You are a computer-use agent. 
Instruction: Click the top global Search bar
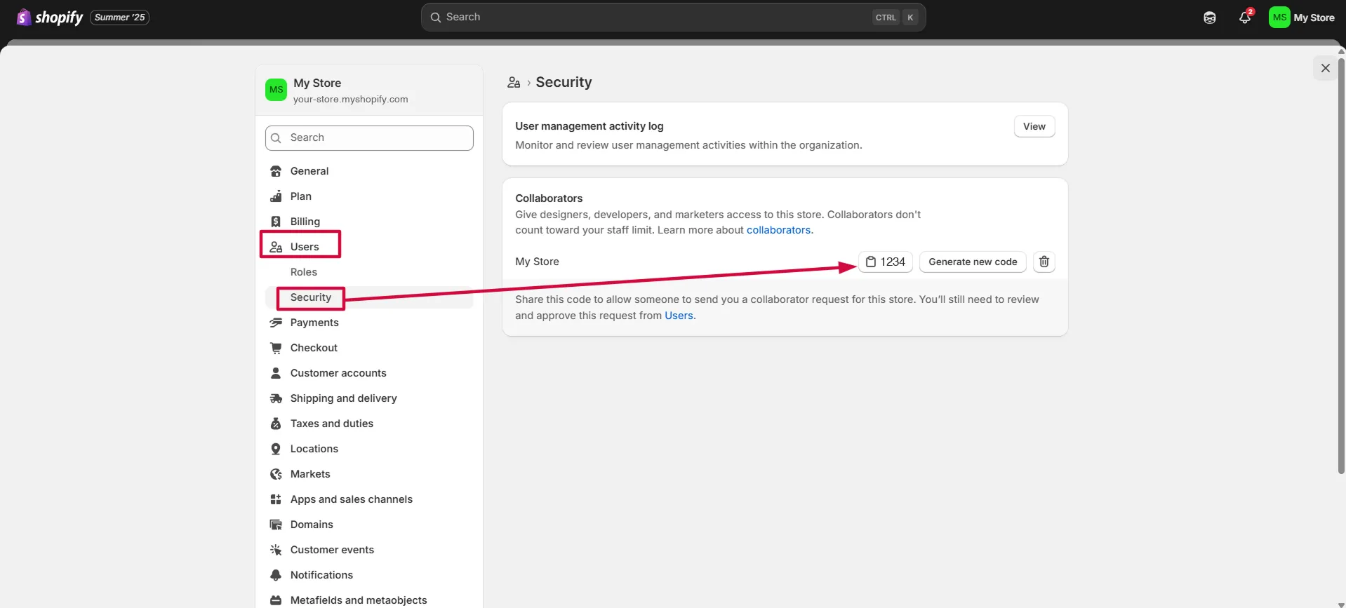point(673,18)
